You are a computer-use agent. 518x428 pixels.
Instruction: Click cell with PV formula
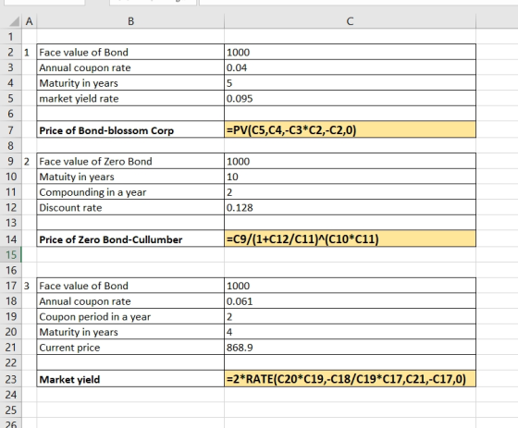pos(350,129)
